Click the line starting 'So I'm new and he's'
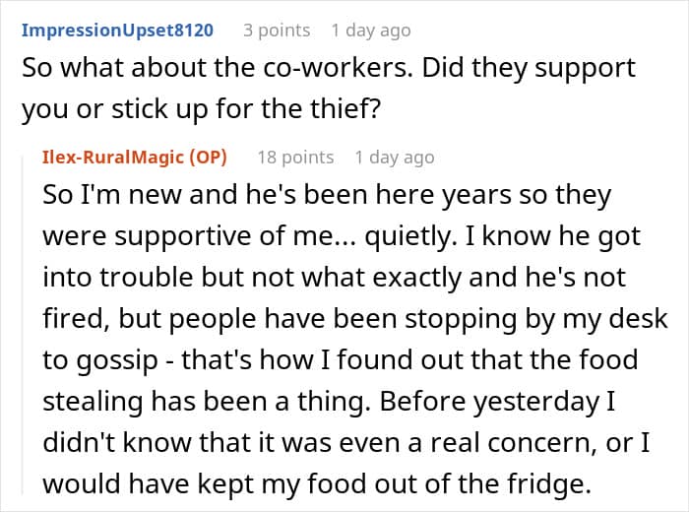 tap(327, 195)
